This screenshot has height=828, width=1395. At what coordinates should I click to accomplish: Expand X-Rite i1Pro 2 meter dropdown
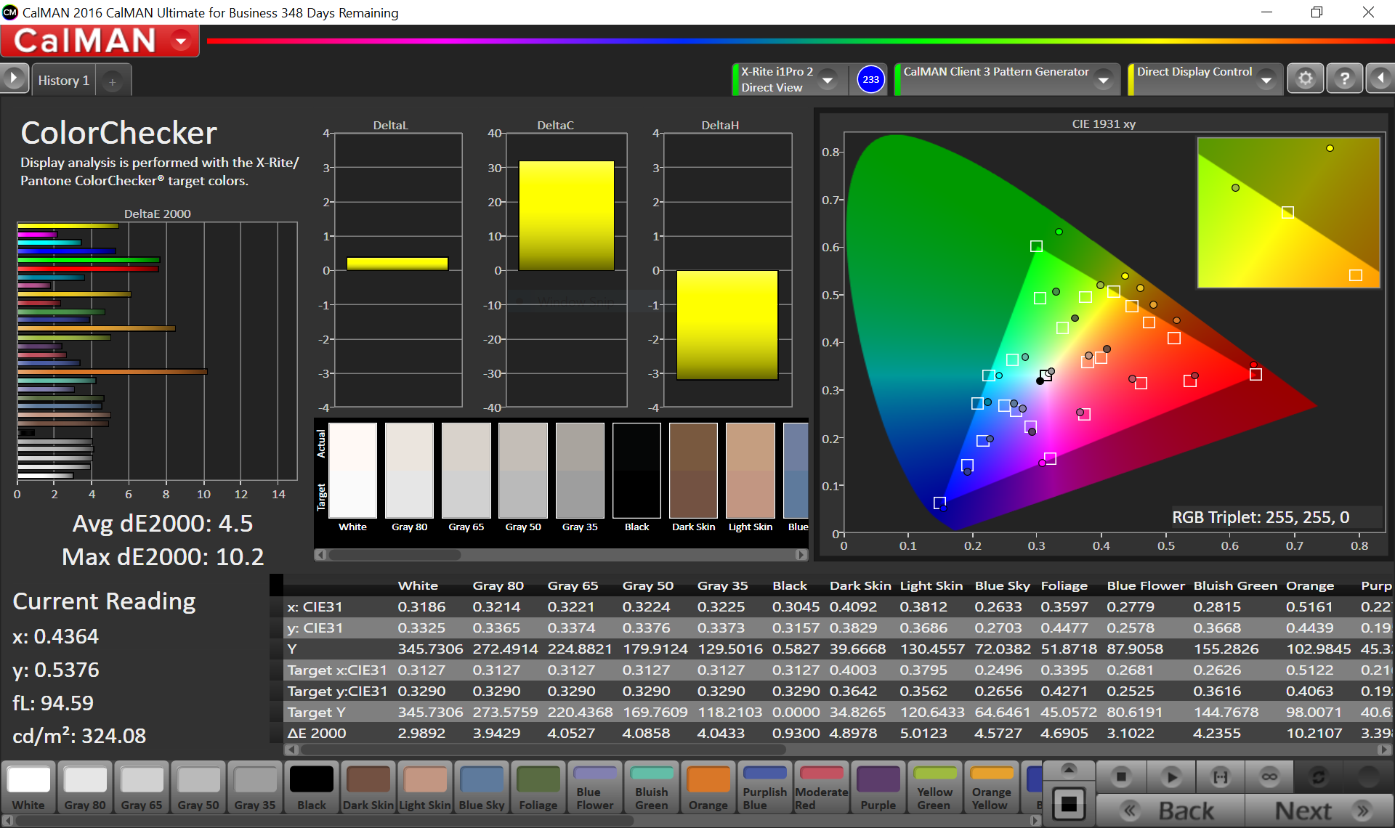coord(828,80)
